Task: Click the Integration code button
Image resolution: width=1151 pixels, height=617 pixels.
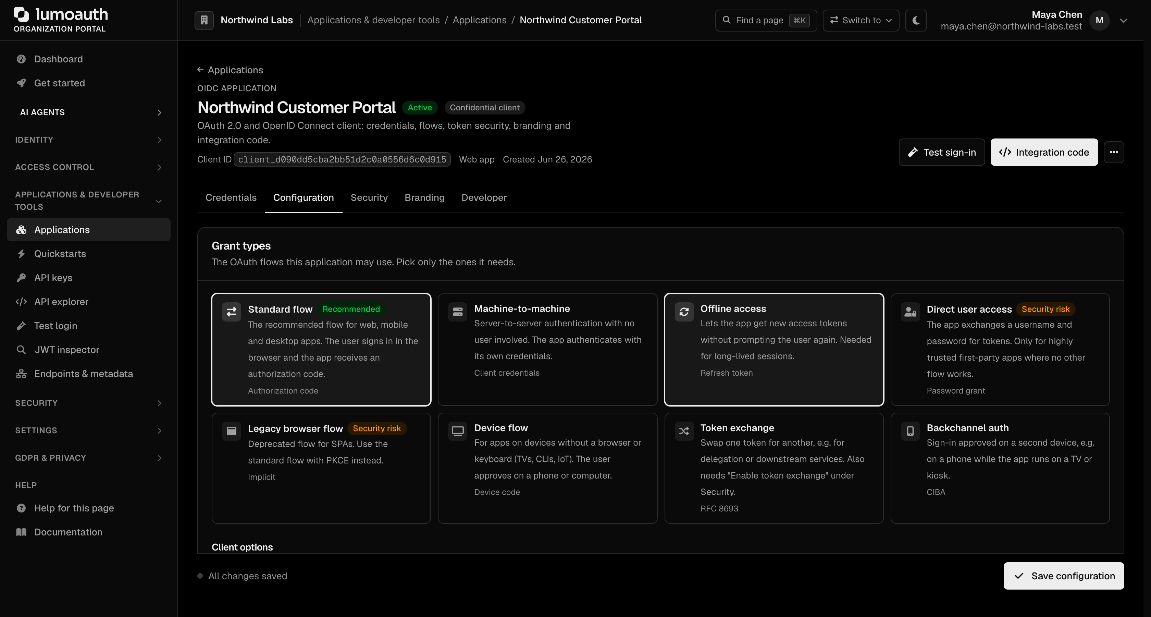Action: coord(1044,152)
